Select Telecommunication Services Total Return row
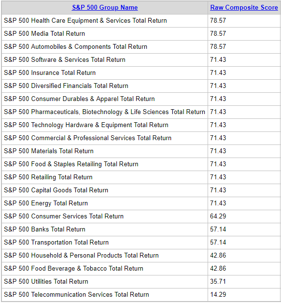Screen dimensions: 281x303 (141, 295)
